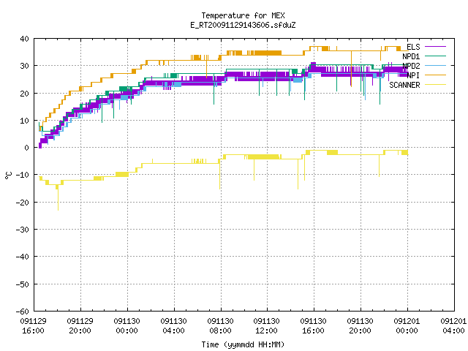Click the purple ELS legend line sample
Viewport: 468px width, 351px height.
[435, 47]
